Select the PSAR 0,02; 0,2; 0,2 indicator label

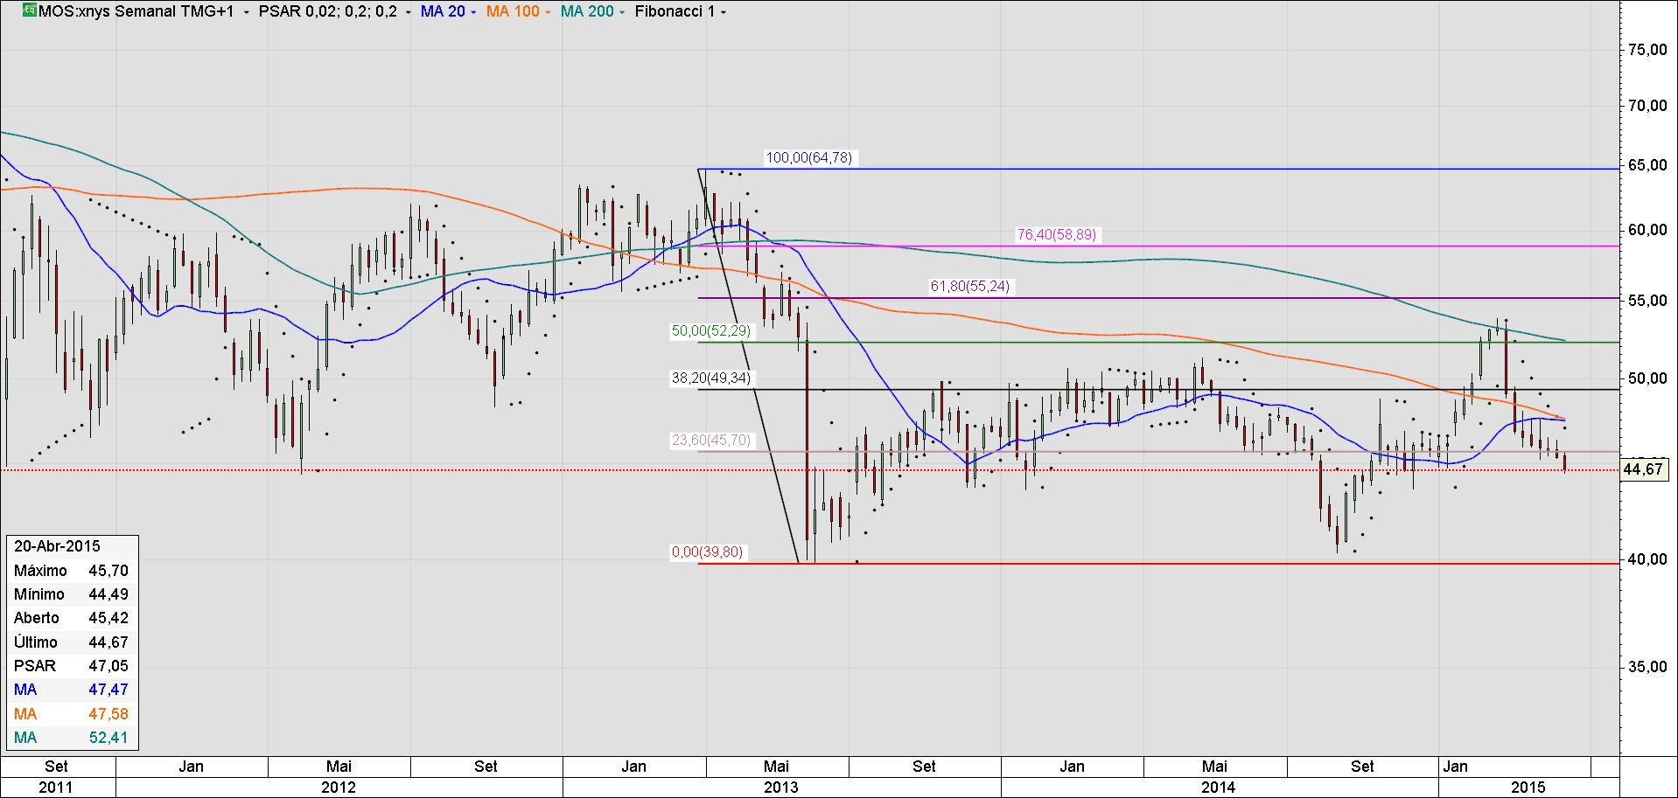(x=329, y=12)
